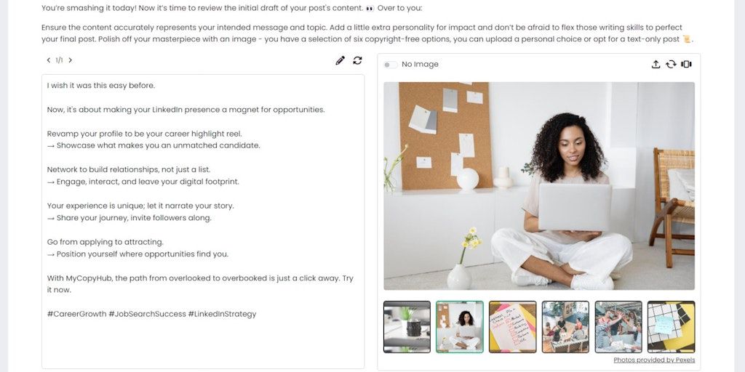The image size is (745, 372).
Task: Click the MyCopyHub closing sentence in draft
Action: click(x=200, y=284)
